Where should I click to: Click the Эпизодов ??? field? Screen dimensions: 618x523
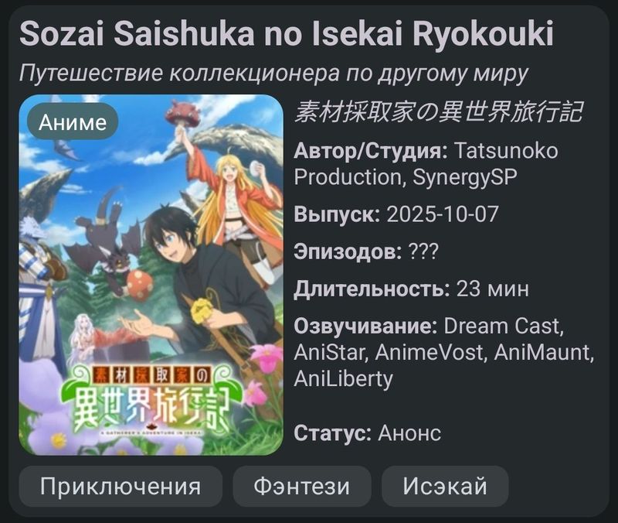coord(366,251)
